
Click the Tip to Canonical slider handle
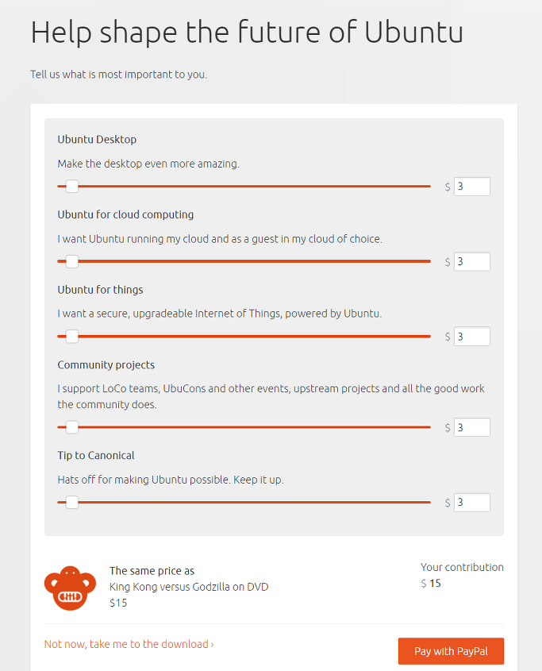[x=72, y=503]
